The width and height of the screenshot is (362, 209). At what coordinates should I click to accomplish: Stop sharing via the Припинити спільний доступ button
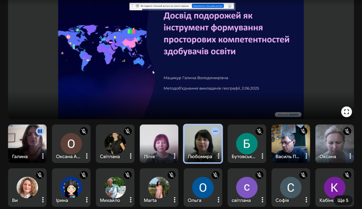[208, 6]
